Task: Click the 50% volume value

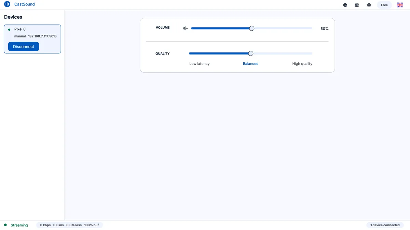Action: (325, 29)
